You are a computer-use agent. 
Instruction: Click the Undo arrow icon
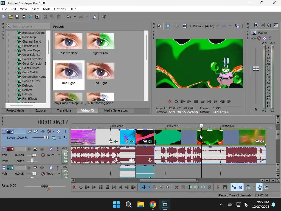69,17
